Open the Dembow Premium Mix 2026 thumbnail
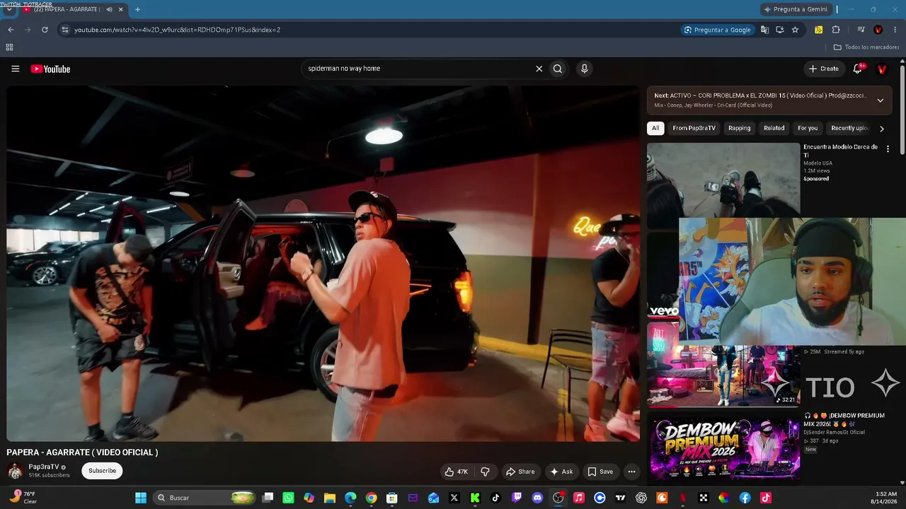 click(725, 449)
